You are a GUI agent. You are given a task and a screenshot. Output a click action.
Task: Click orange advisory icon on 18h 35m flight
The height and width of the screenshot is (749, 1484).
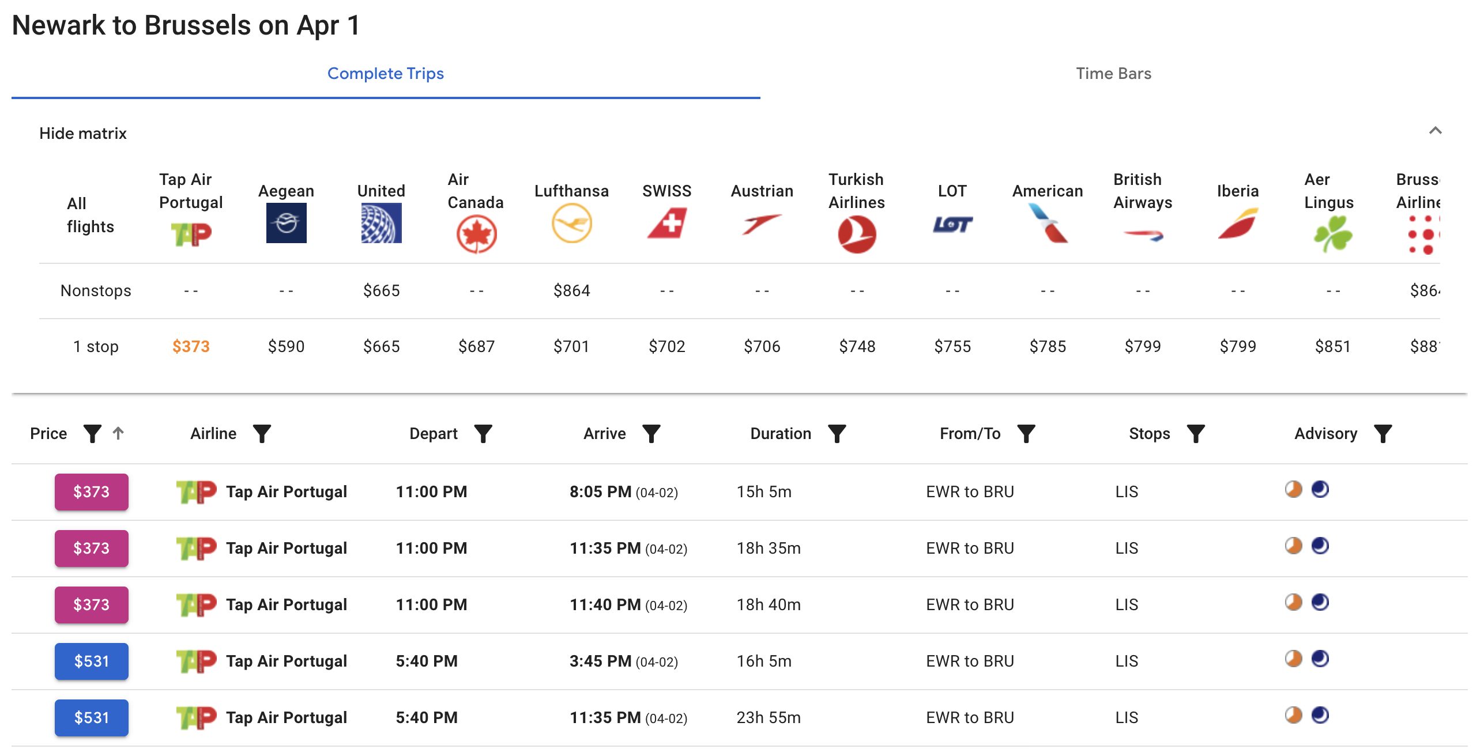(x=1294, y=546)
